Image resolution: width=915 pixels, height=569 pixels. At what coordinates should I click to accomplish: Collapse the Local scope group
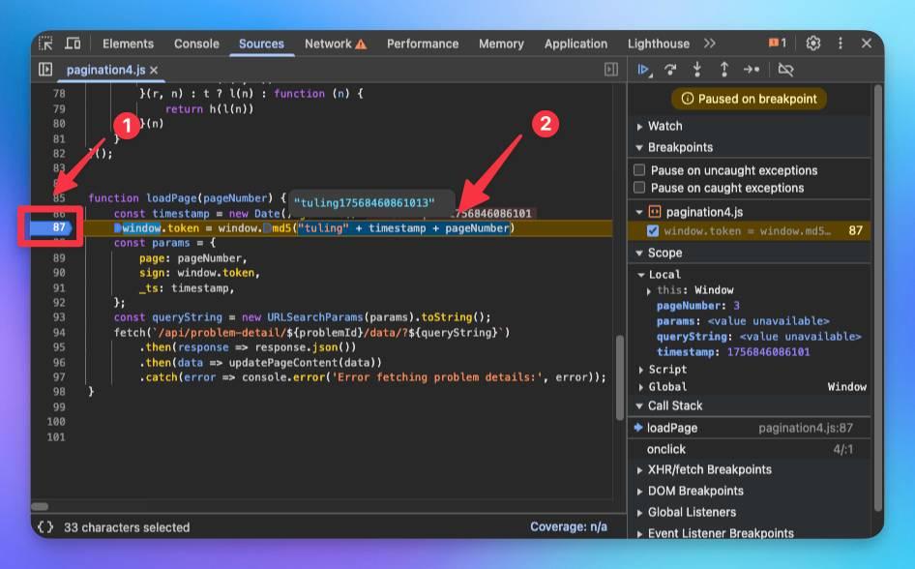(641, 274)
